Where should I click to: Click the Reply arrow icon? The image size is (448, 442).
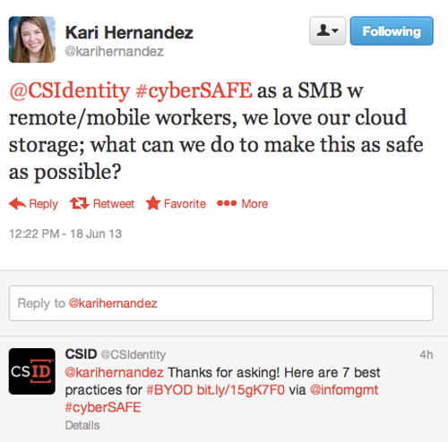pyautogui.click(x=17, y=204)
